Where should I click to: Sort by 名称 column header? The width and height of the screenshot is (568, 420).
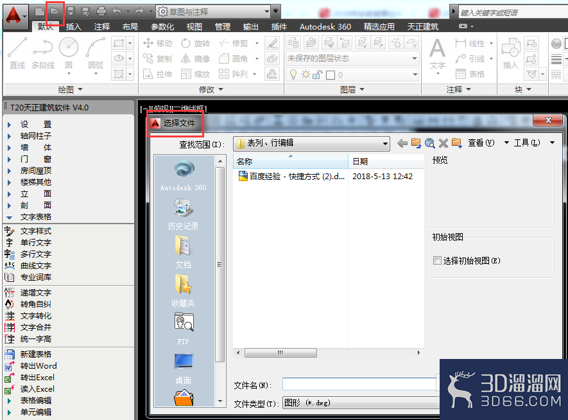pos(291,161)
